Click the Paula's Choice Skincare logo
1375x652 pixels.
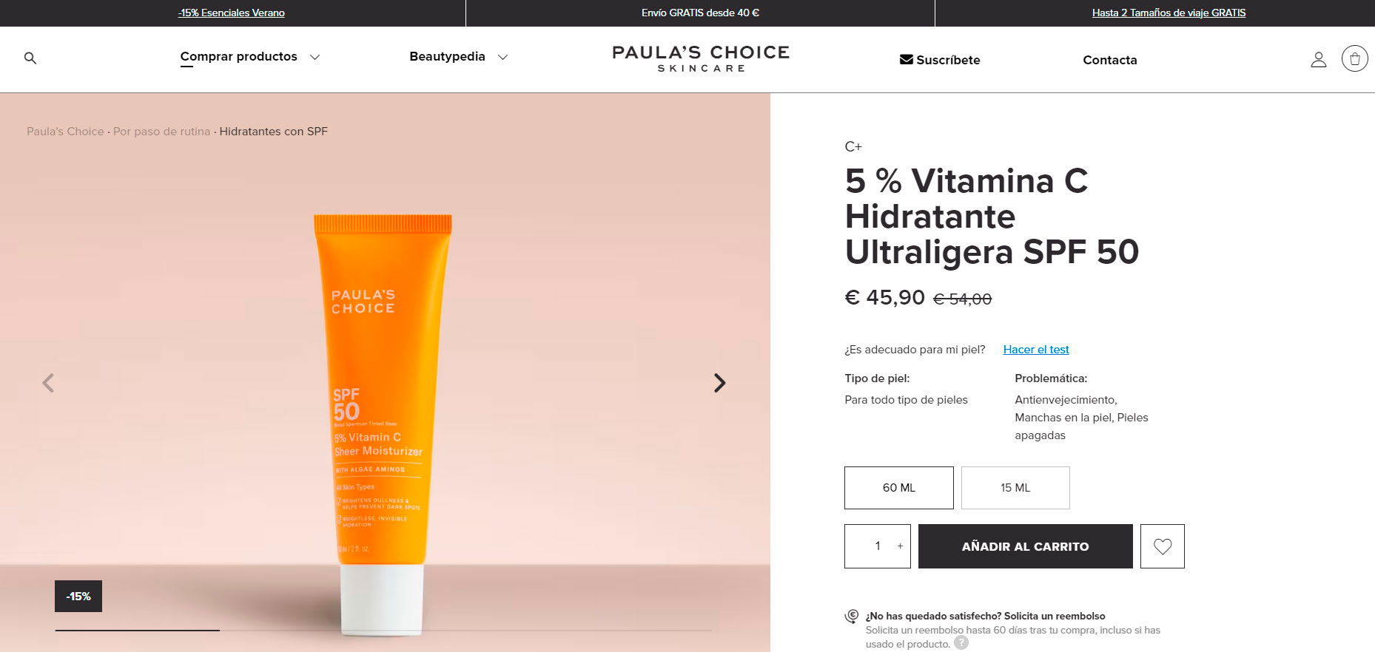click(701, 58)
